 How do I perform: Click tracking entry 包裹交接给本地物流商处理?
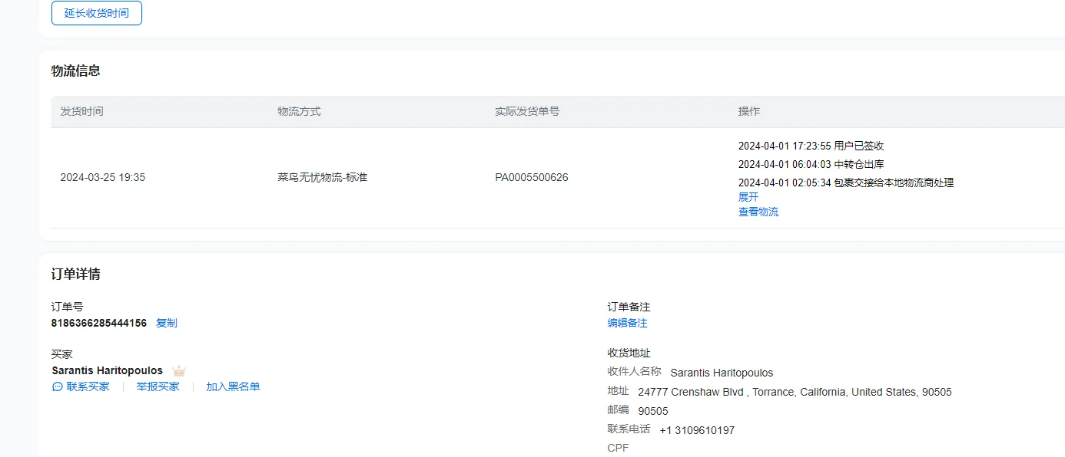(846, 182)
